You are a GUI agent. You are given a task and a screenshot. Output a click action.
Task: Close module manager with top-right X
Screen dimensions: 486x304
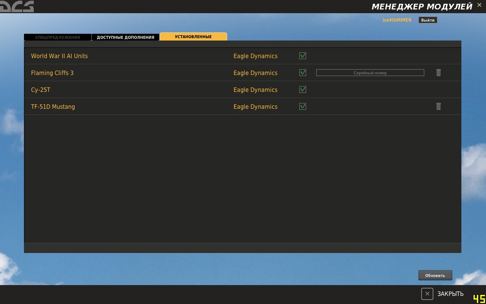coord(479,5)
